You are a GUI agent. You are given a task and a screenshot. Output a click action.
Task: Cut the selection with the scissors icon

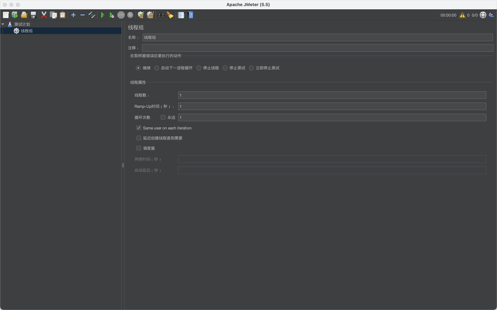tap(44, 15)
